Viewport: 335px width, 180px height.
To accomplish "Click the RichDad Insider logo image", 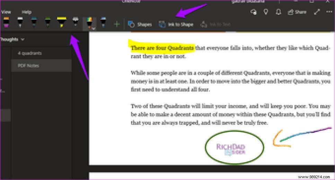I will pyautogui.click(x=231, y=149).
